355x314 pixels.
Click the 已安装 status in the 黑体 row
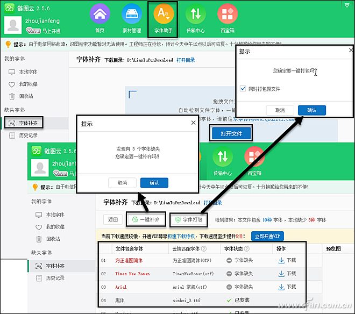[238, 300]
